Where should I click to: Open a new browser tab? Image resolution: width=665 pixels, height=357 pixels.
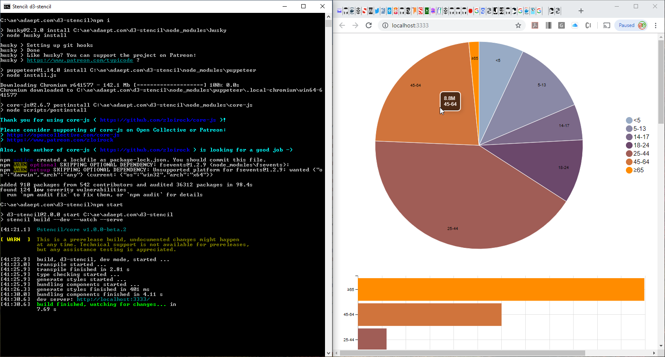coord(581,11)
